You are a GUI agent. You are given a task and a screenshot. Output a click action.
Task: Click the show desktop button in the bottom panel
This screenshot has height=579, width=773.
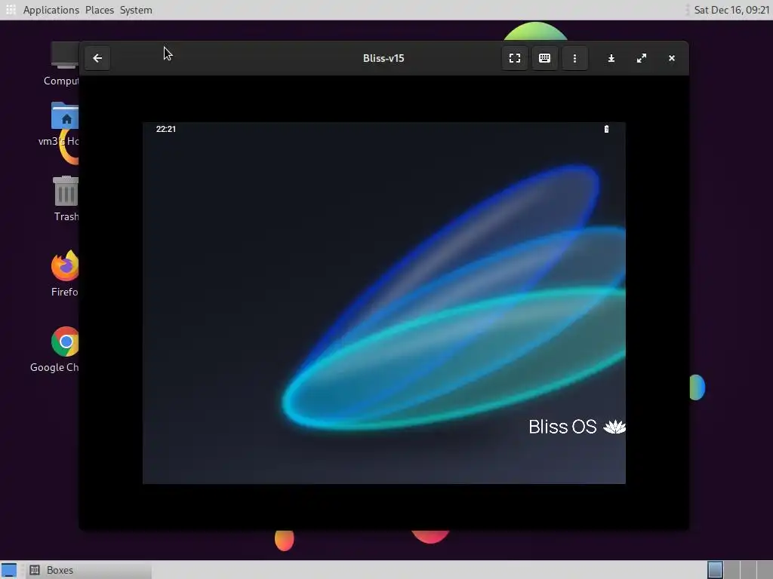9,570
